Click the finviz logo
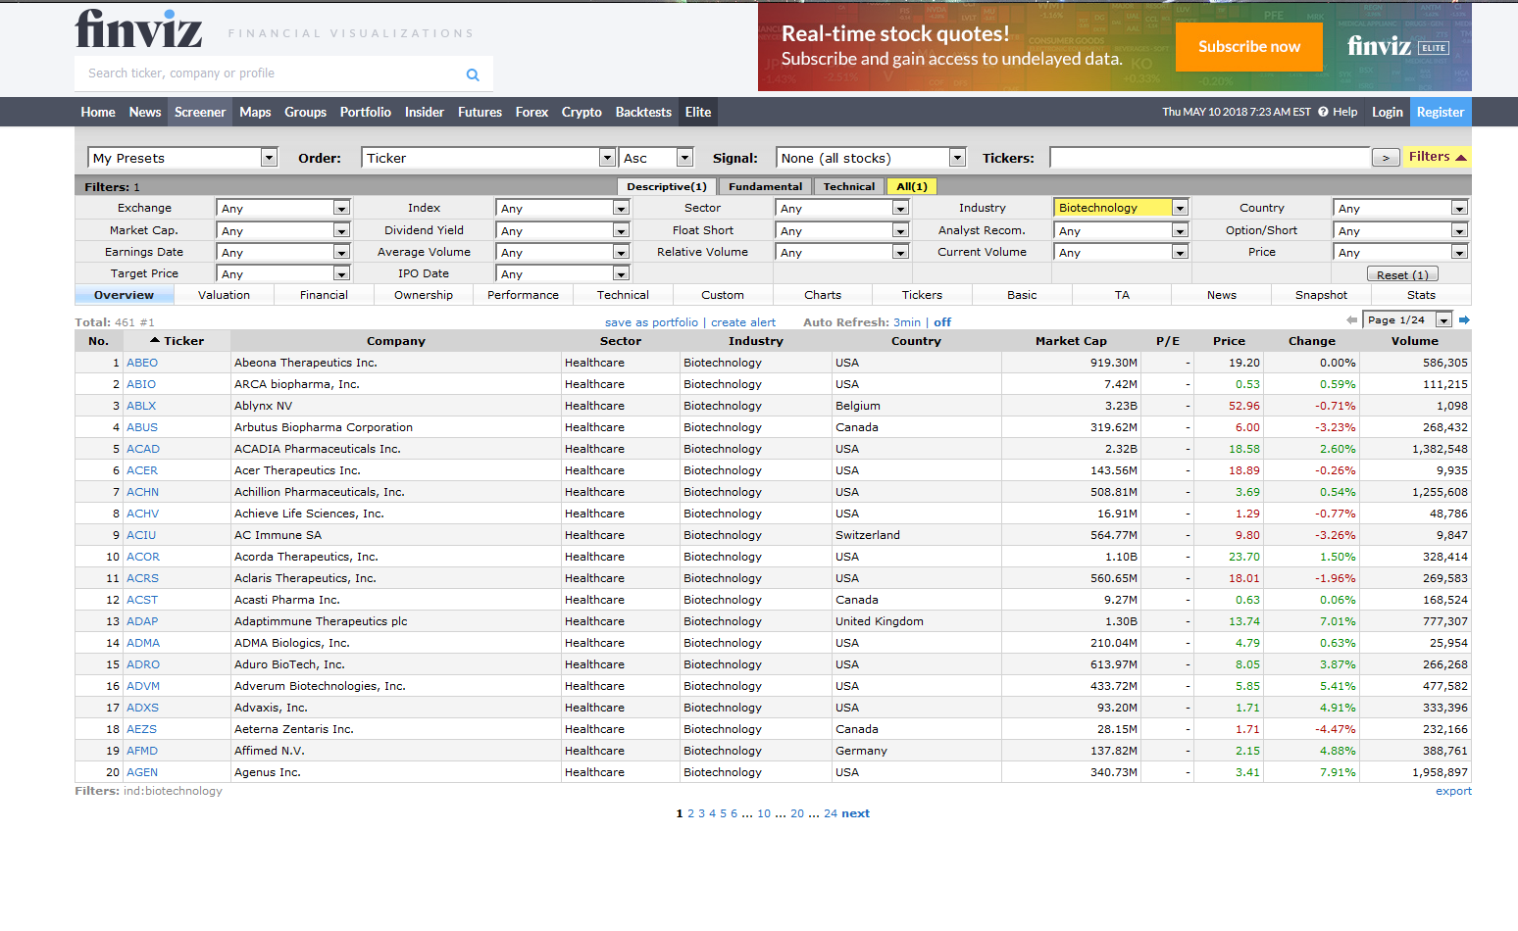Viewport: 1518px width, 931px height. pyautogui.click(x=138, y=28)
